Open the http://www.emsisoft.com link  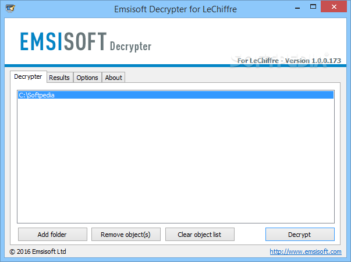(306, 251)
